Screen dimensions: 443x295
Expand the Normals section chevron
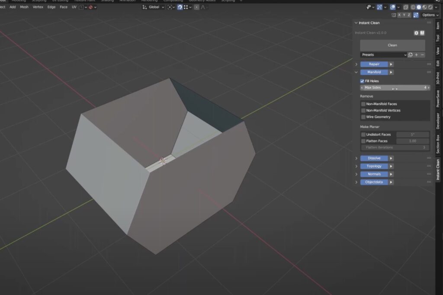point(356,174)
